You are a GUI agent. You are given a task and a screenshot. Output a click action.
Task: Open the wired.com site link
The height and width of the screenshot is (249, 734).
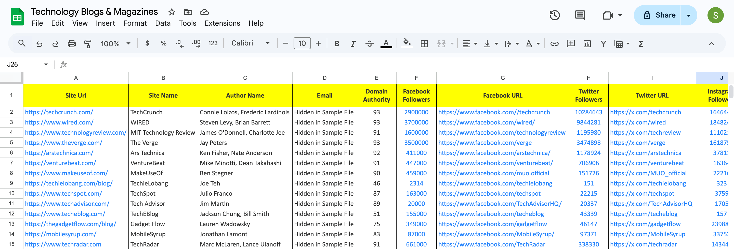pyautogui.click(x=59, y=122)
